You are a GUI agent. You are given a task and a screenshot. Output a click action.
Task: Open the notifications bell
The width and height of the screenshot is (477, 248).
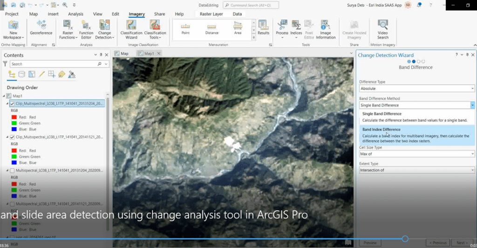[x=419, y=5]
